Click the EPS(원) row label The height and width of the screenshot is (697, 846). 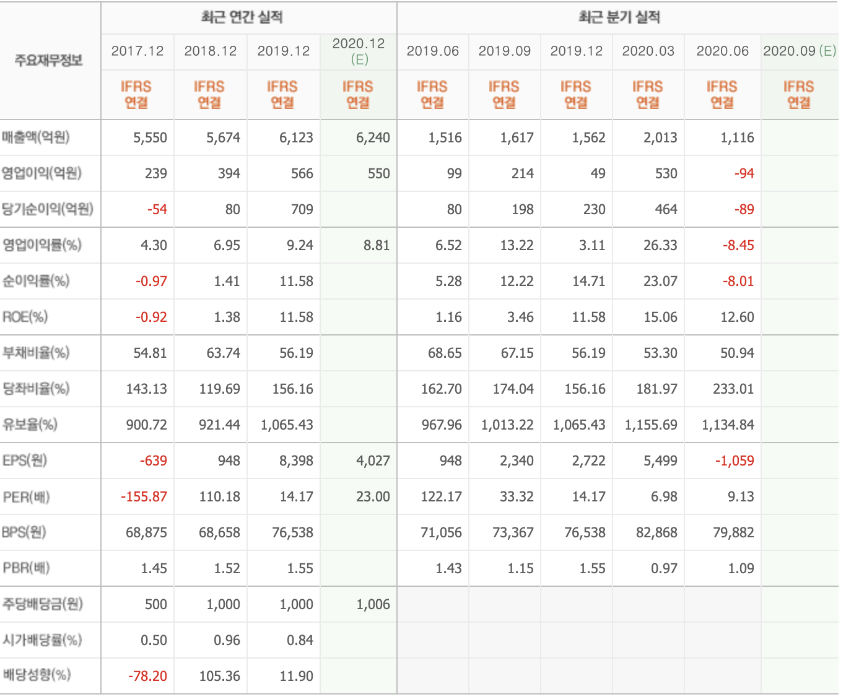[x=25, y=461]
